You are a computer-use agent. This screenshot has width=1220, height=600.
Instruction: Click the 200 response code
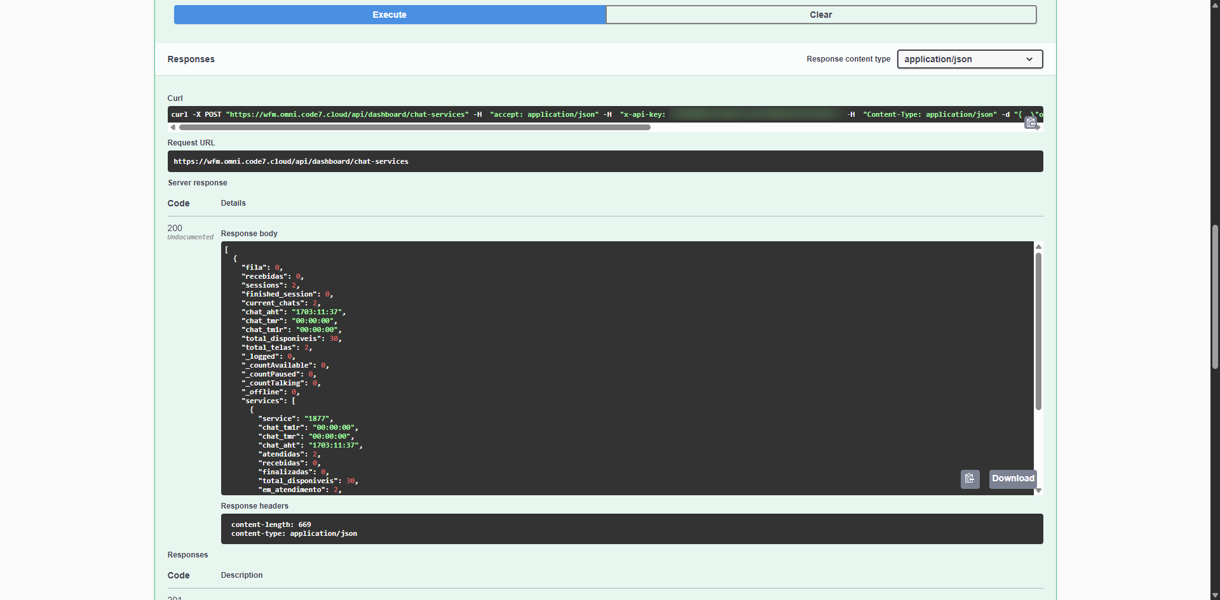click(x=175, y=228)
